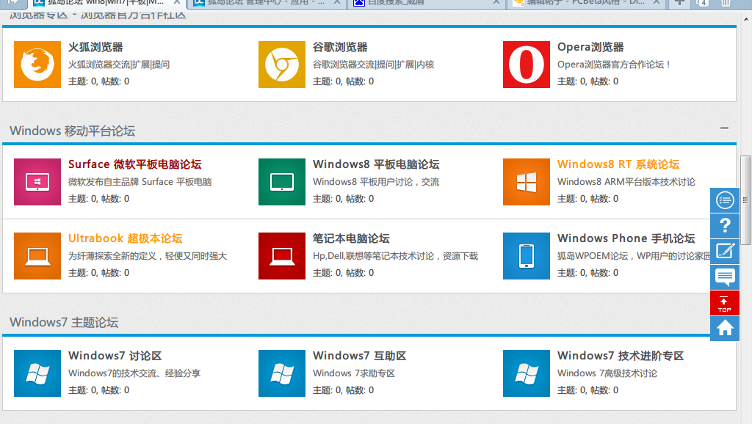Click description Windows 7求助专区

click(353, 373)
